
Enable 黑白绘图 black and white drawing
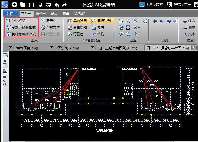(78, 28)
